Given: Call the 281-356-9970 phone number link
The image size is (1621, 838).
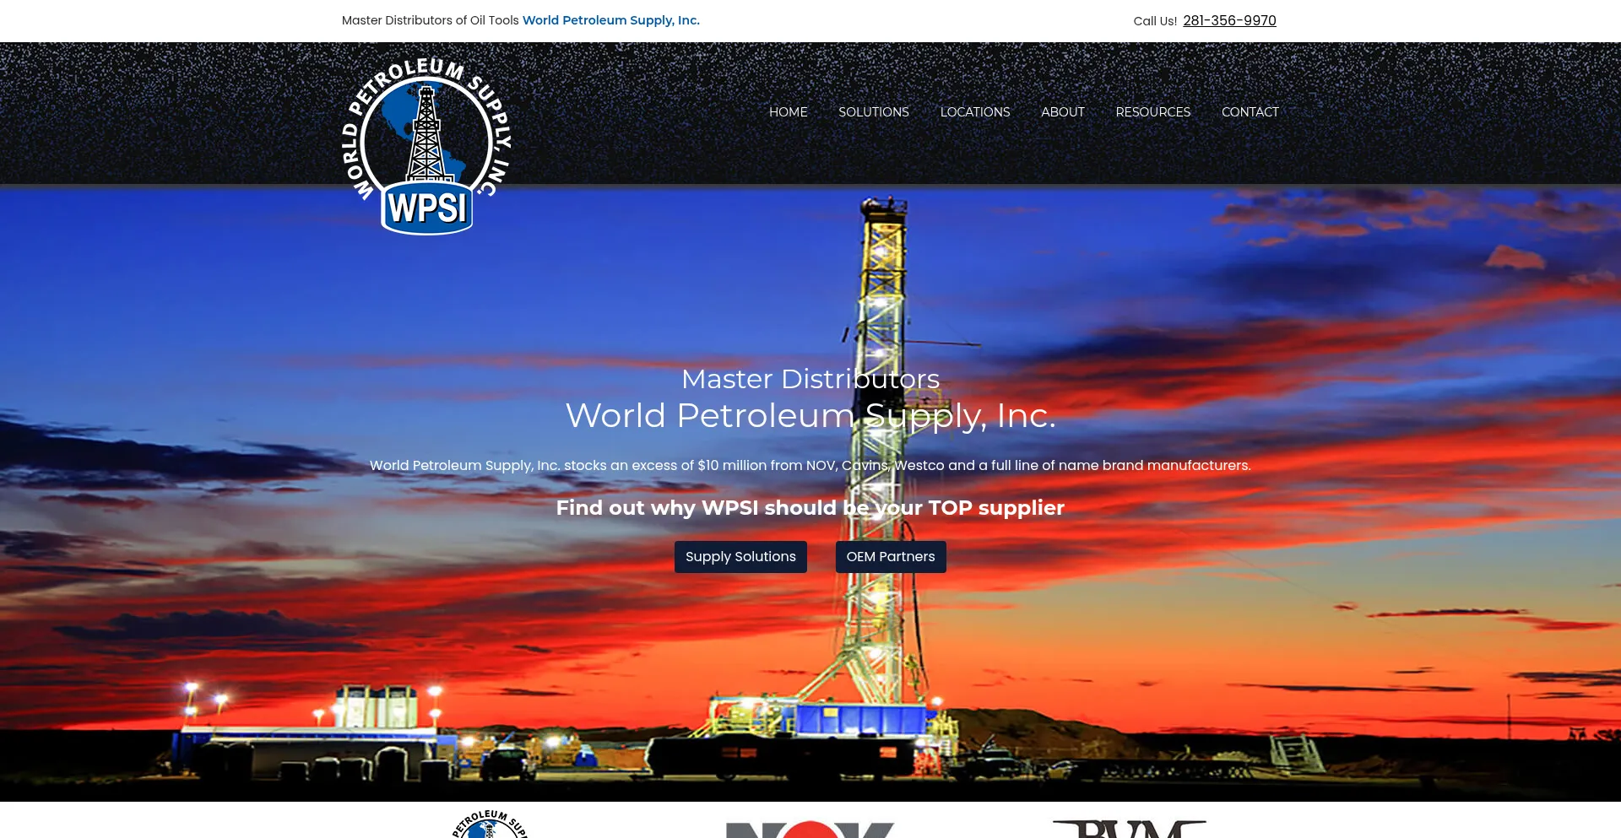Looking at the screenshot, I should 1229,20.
